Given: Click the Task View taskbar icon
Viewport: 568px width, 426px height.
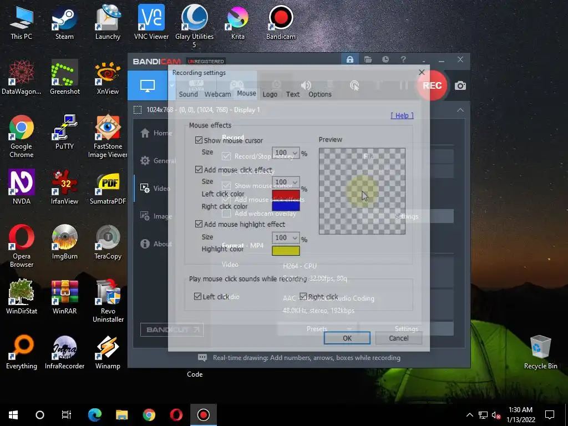Looking at the screenshot, I should point(67,415).
